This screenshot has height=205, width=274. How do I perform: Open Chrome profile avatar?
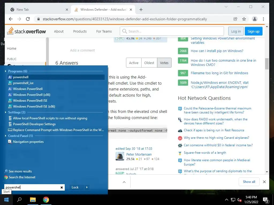point(255,19)
